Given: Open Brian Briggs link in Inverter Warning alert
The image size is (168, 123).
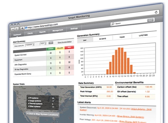Looking at the screenshot, I should click(x=130, y=117).
